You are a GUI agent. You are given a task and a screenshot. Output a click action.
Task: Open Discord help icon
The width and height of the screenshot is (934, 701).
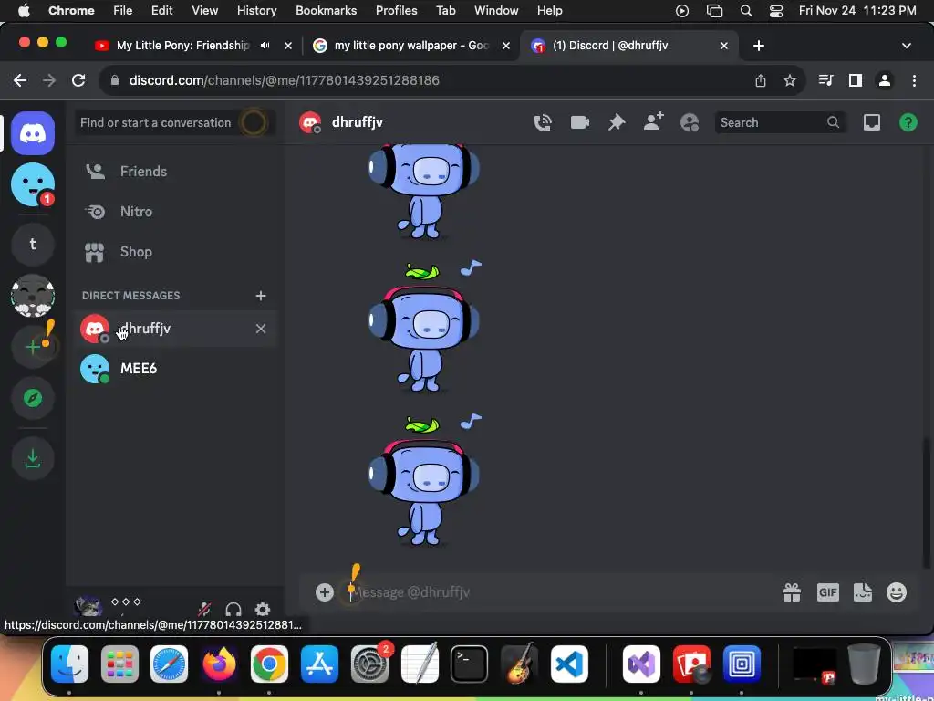click(x=908, y=122)
